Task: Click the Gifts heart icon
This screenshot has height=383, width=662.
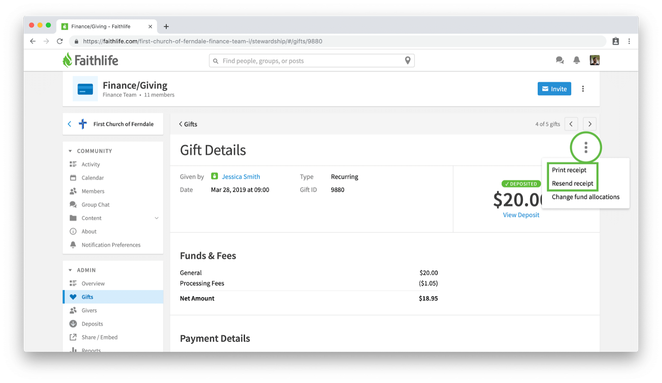Action: (x=73, y=297)
